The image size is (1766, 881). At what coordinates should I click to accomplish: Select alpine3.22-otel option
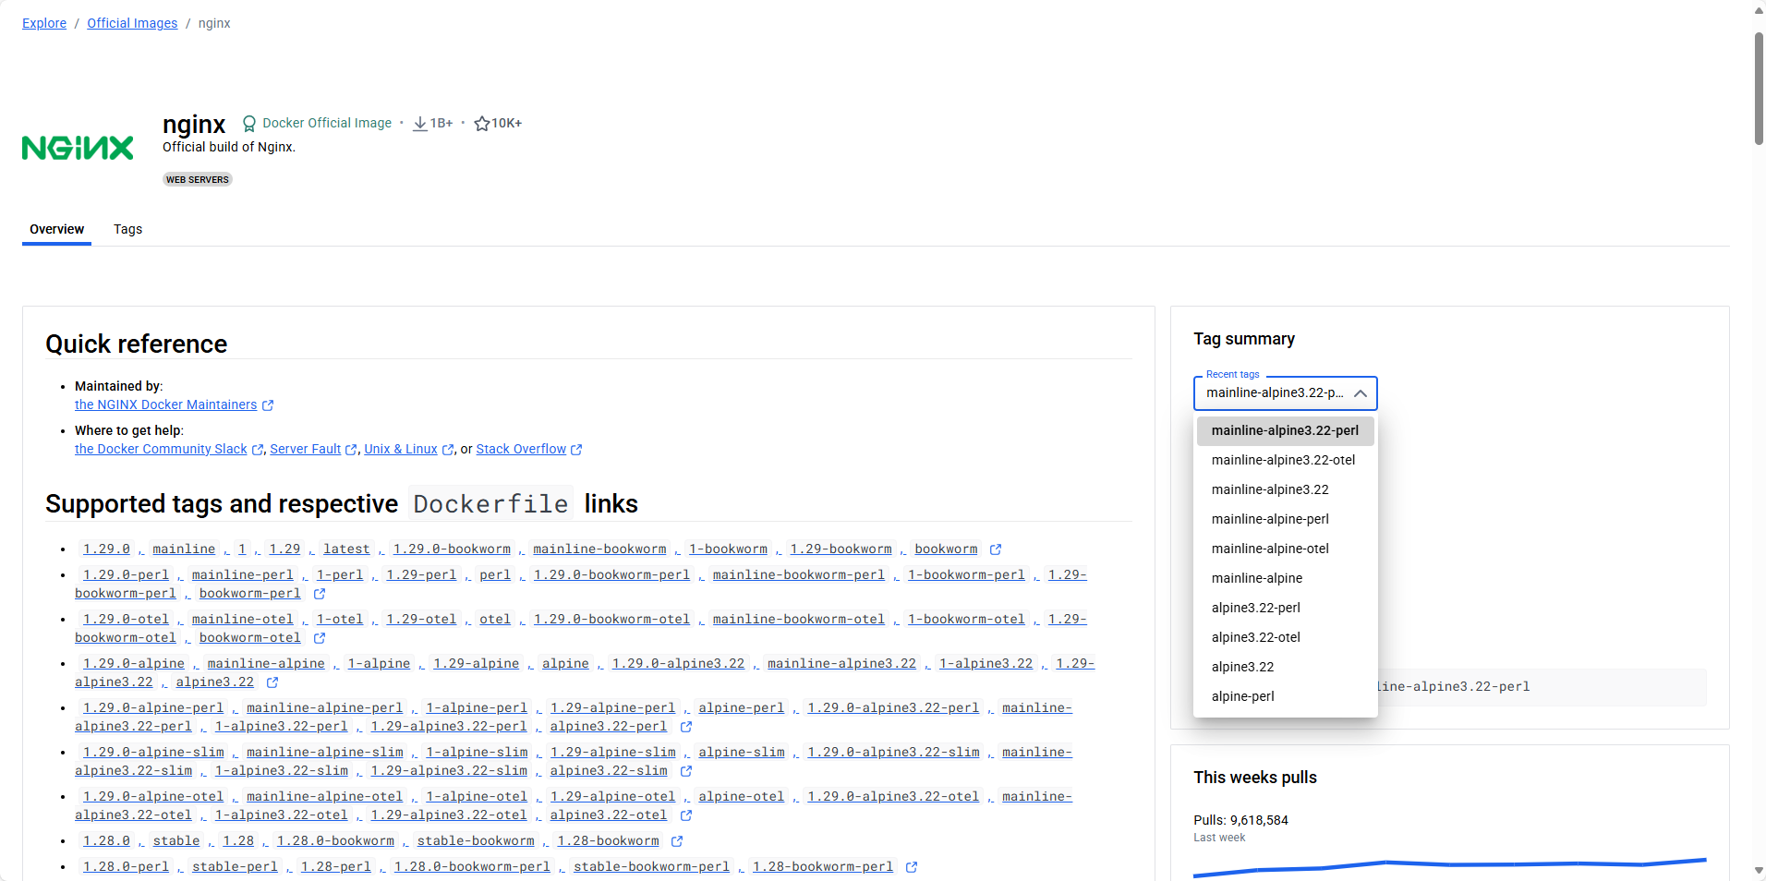pos(1285,637)
